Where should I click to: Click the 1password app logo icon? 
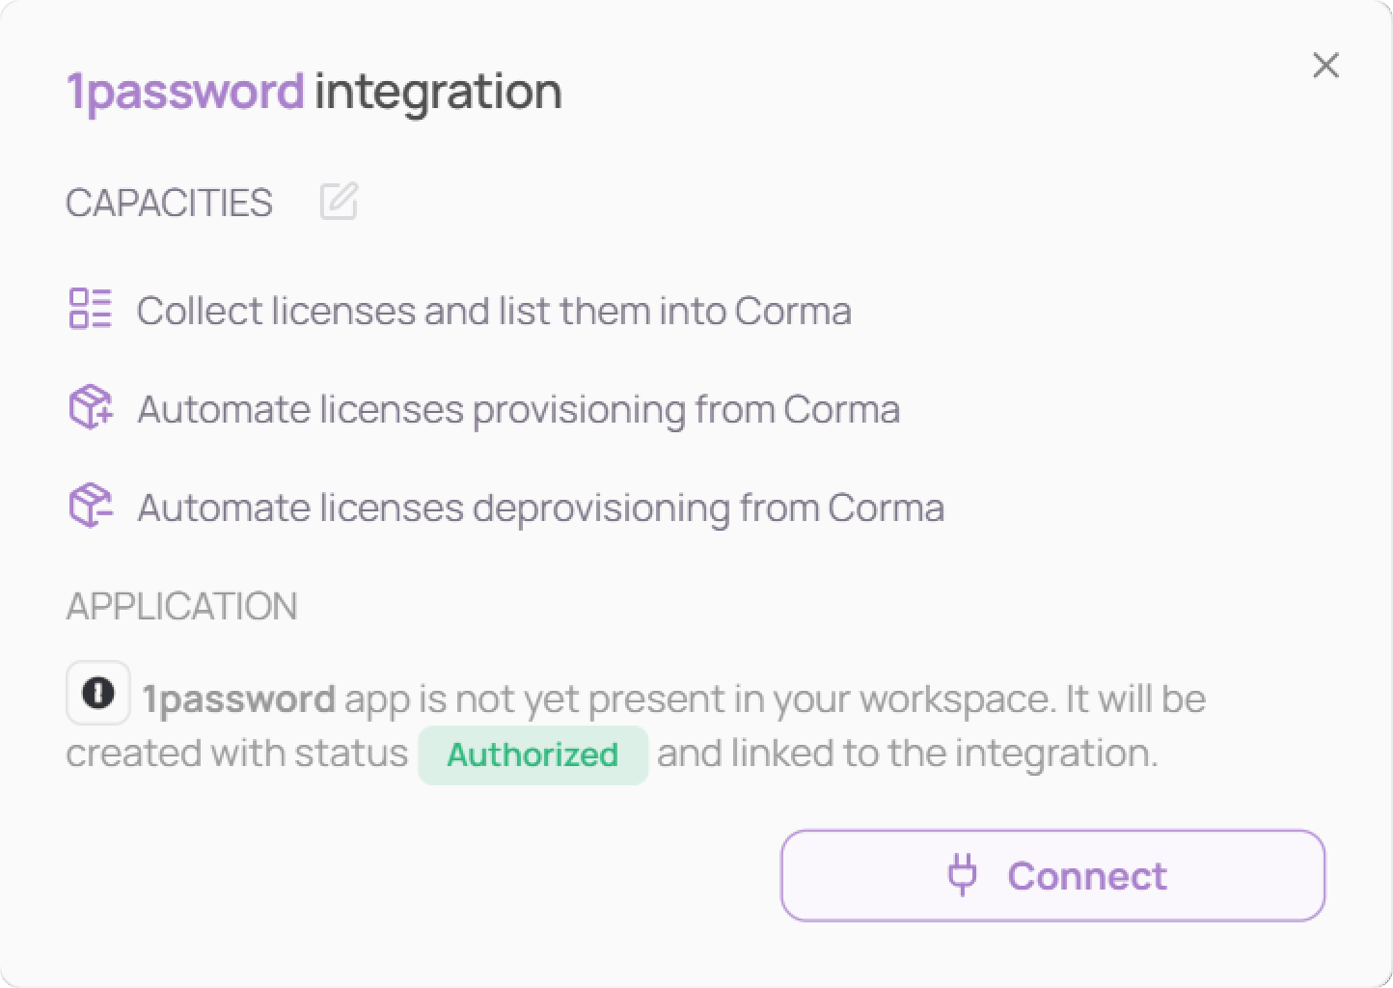[98, 693]
